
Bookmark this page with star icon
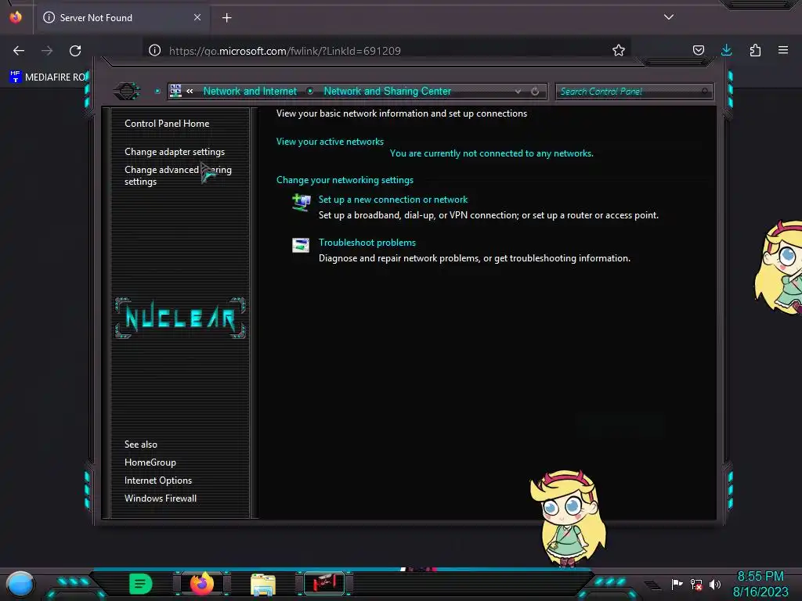(x=619, y=50)
